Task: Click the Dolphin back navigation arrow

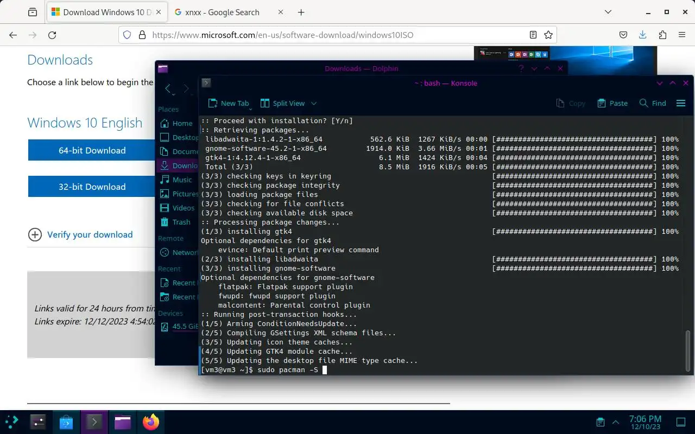Action: click(168, 88)
